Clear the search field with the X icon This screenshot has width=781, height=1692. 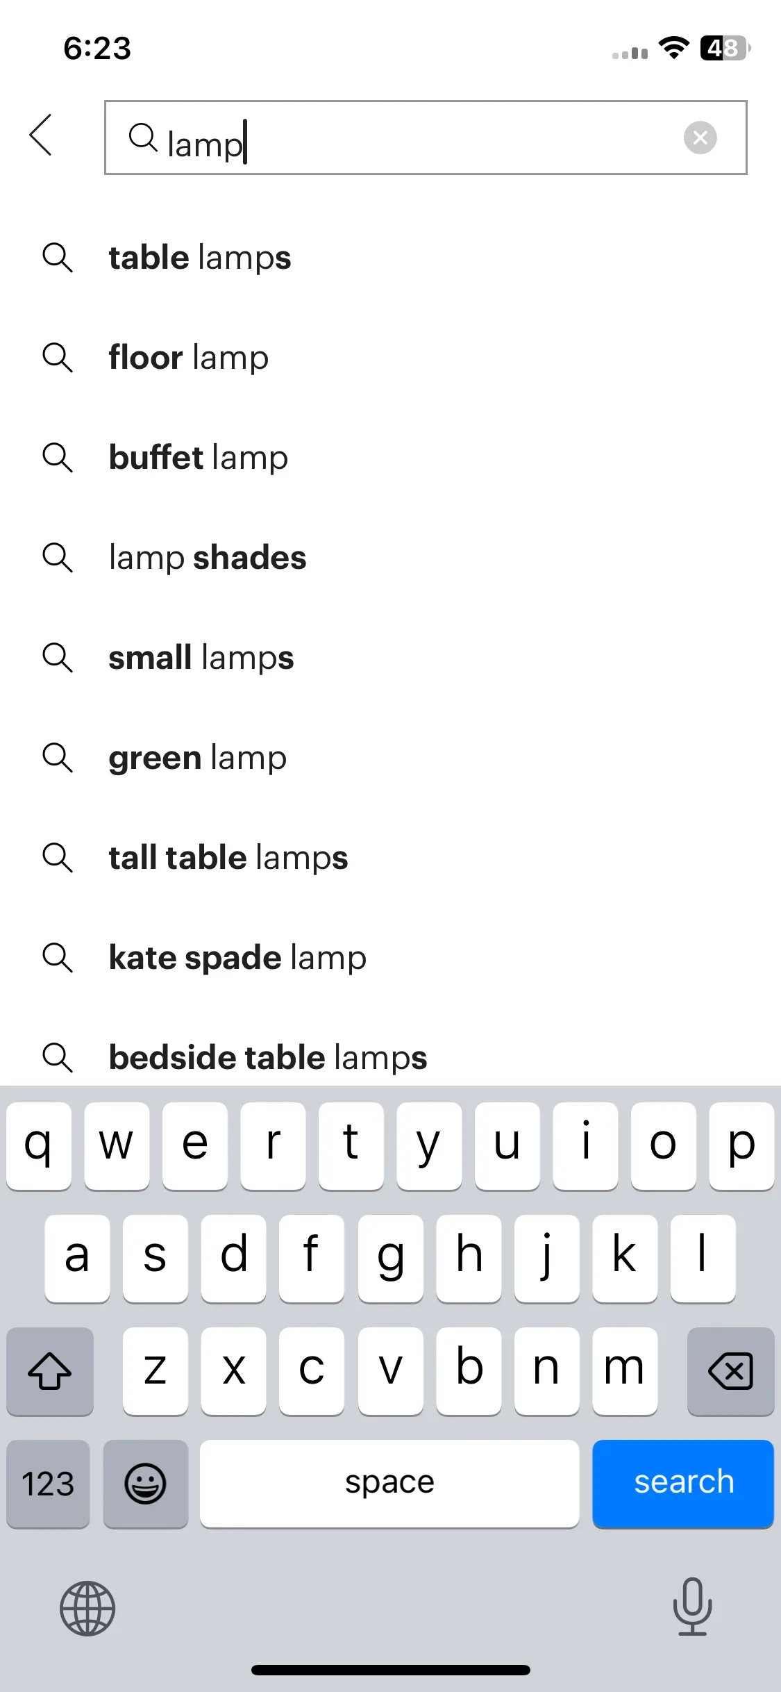[x=700, y=138]
